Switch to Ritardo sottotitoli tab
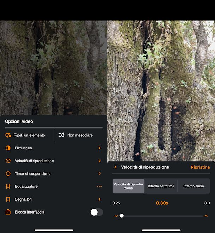The image size is (215, 233). point(161,186)
